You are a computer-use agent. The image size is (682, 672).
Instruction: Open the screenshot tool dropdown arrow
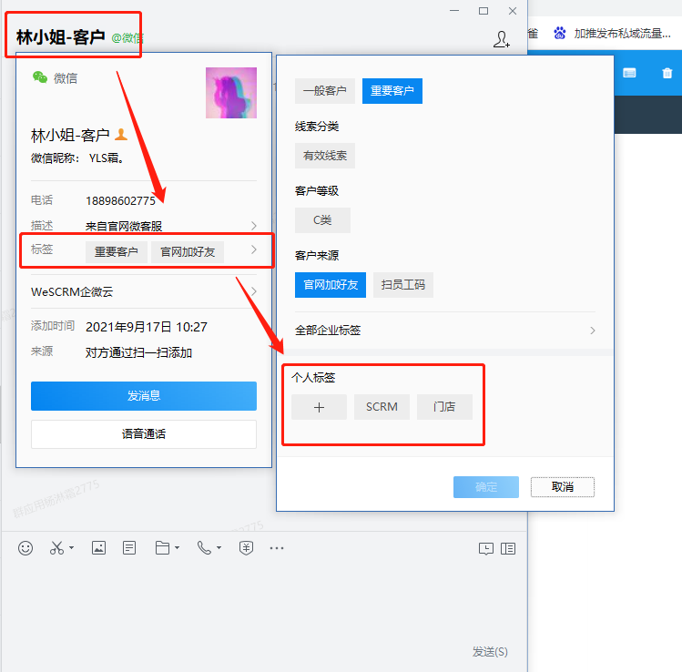[x=71, y=549]
